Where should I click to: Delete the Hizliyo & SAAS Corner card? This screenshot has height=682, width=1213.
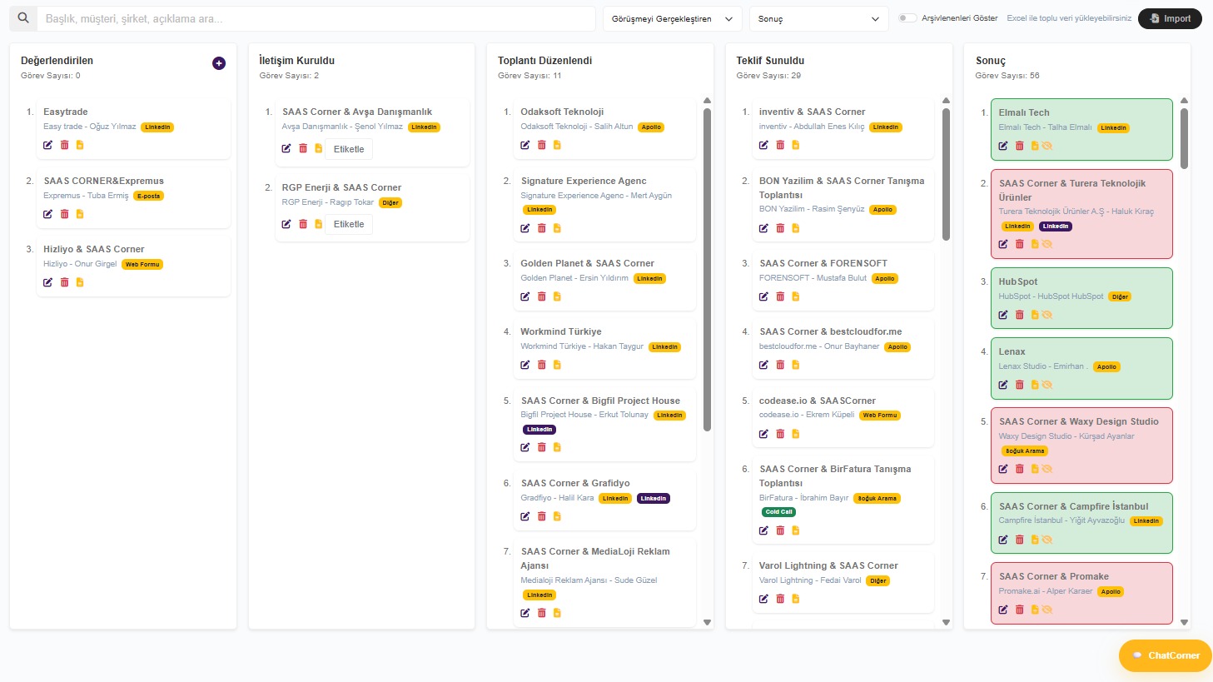64,282
